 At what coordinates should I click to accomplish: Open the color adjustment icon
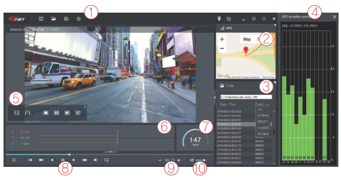(x=78, y=113)
